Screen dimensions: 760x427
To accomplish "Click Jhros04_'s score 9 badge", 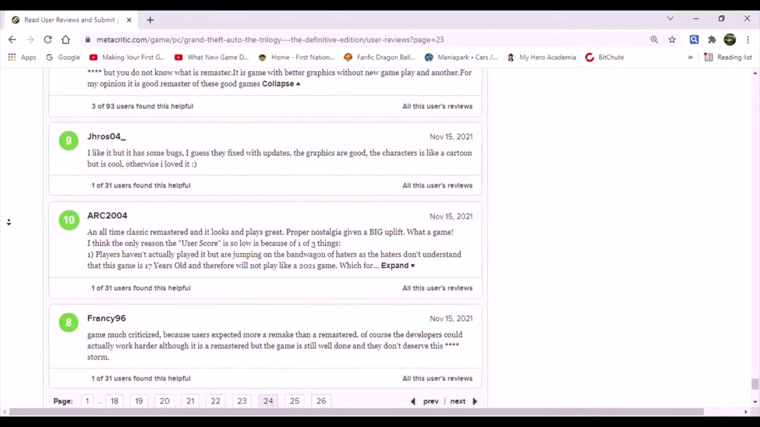I will coord(69,141).
